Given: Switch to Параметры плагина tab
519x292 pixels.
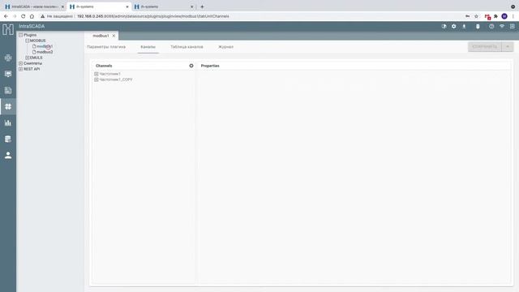Looking at the screenshot, I should click(x=106, y=47).
